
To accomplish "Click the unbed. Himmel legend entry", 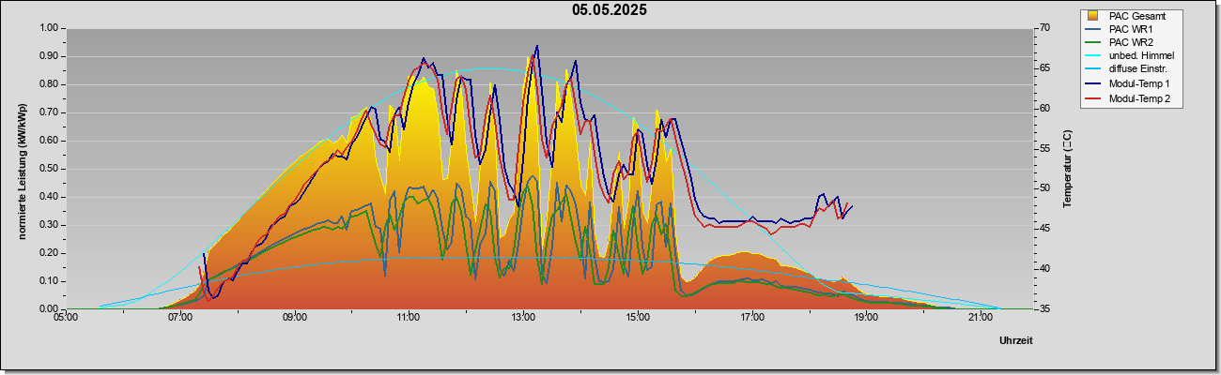I will pos(1130,56).
